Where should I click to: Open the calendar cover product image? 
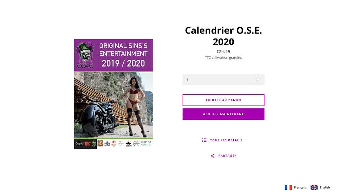[x=113, y=94]
